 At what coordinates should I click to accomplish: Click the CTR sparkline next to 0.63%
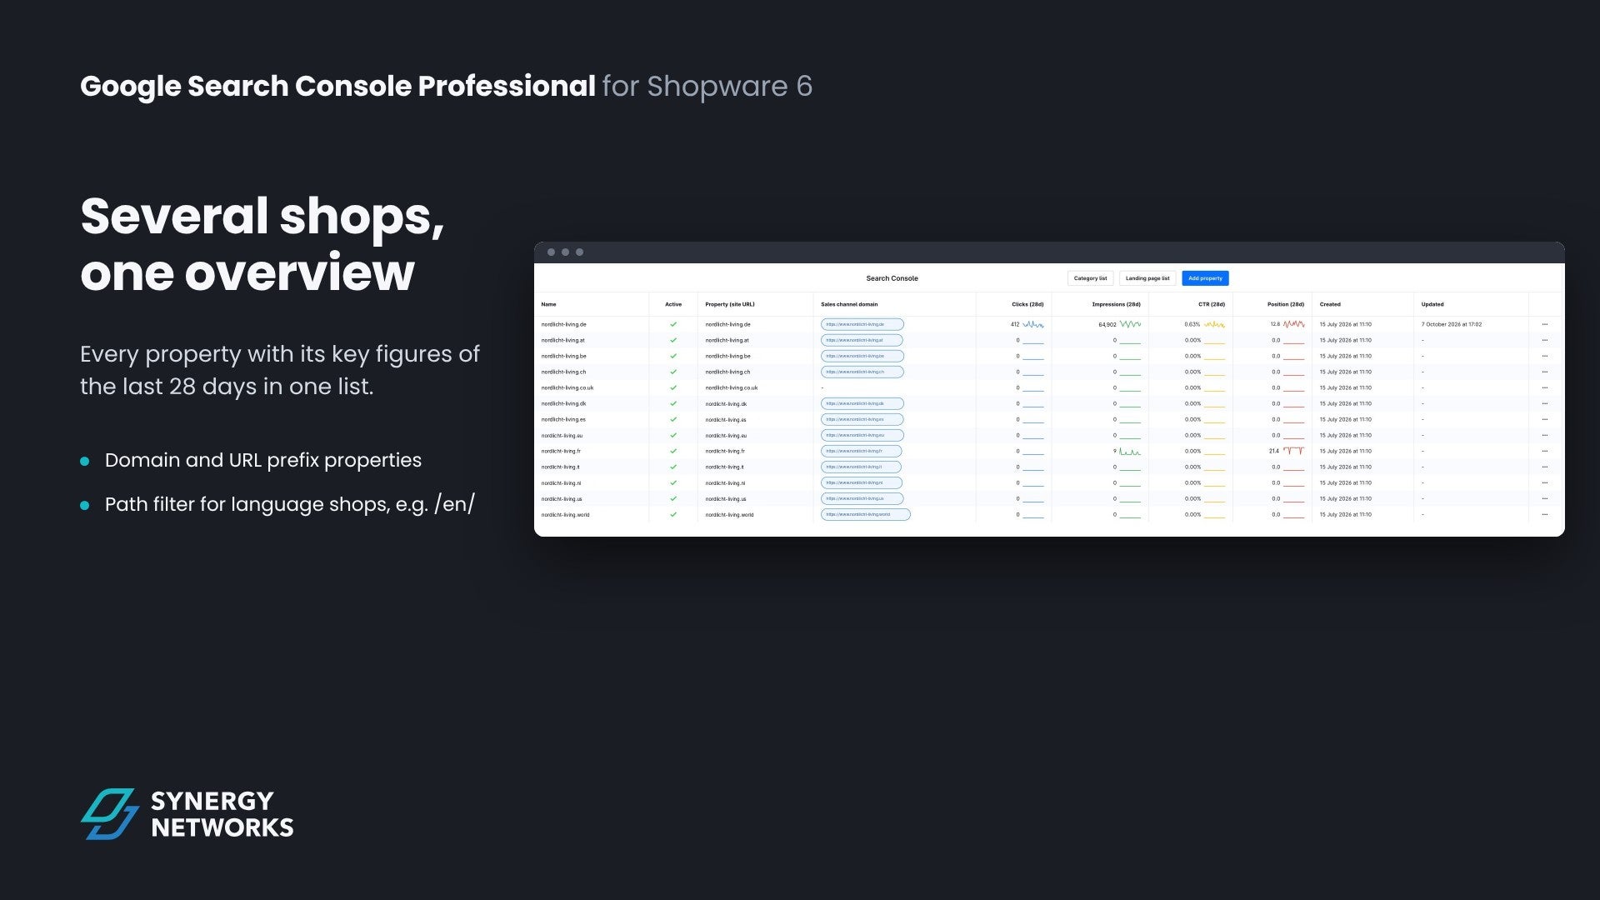click(1214, 324)
